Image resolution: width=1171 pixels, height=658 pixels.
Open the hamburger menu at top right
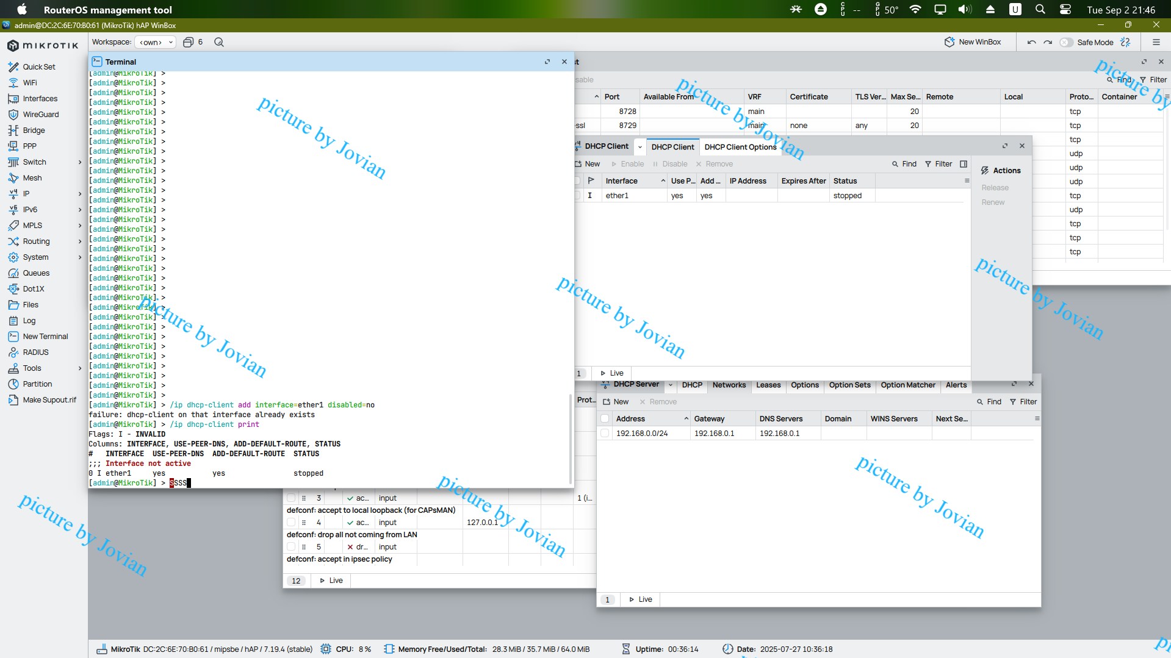(1156, 42)
